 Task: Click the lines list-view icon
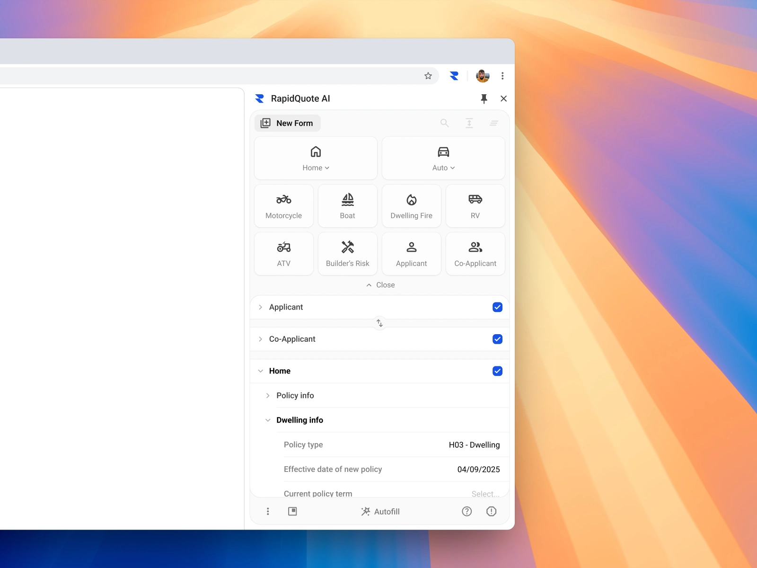494,123
